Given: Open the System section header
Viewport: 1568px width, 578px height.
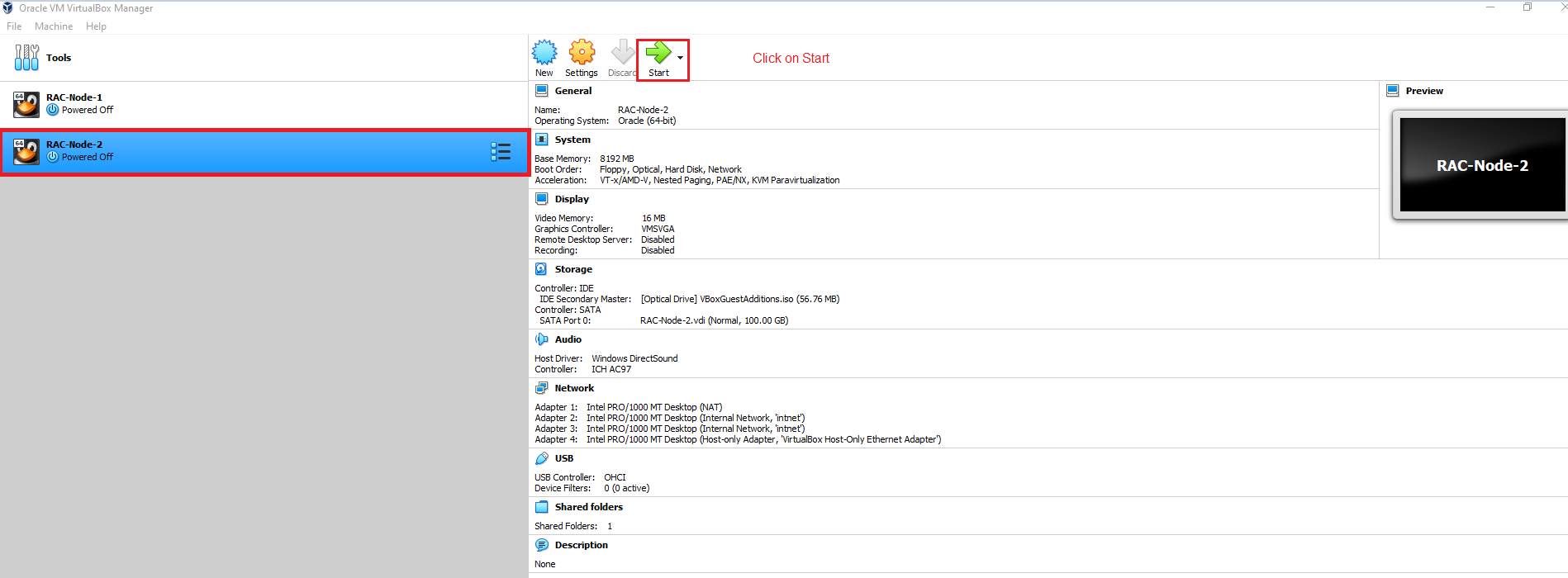Looking at the screenshot, I should click(x=573, y=140).
